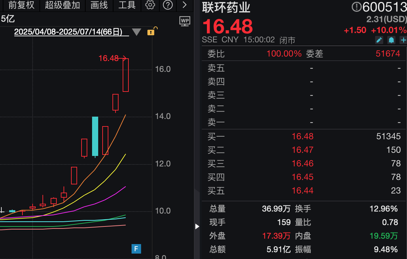Edit note with pencil icon

(x=379, y=40)
